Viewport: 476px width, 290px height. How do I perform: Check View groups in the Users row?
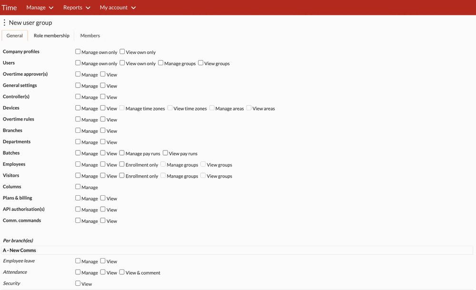tap(201, 63)
